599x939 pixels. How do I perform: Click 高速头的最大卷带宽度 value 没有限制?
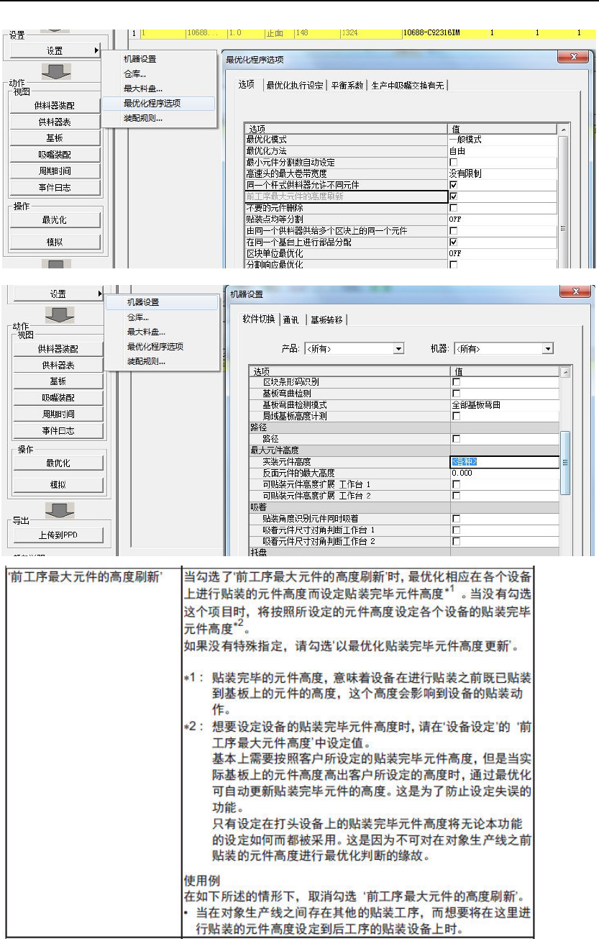point(502,173)
